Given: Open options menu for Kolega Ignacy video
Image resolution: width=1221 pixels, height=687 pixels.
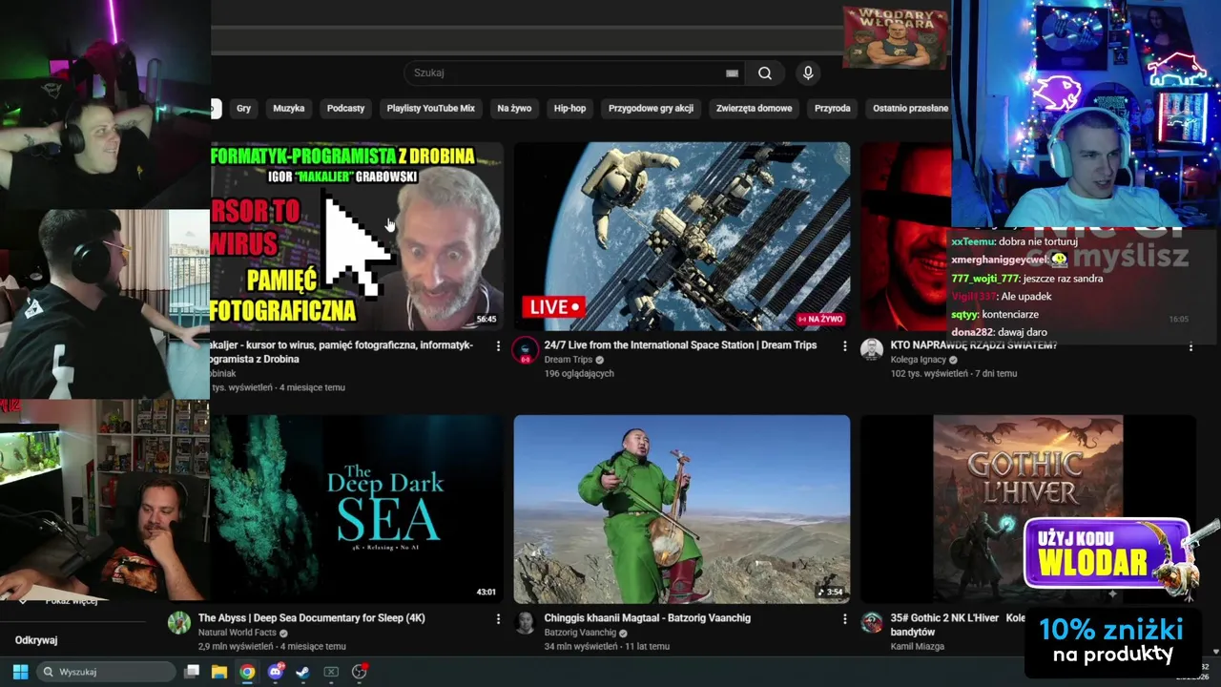Looking at the screenshot, I should click(1190, 346).
